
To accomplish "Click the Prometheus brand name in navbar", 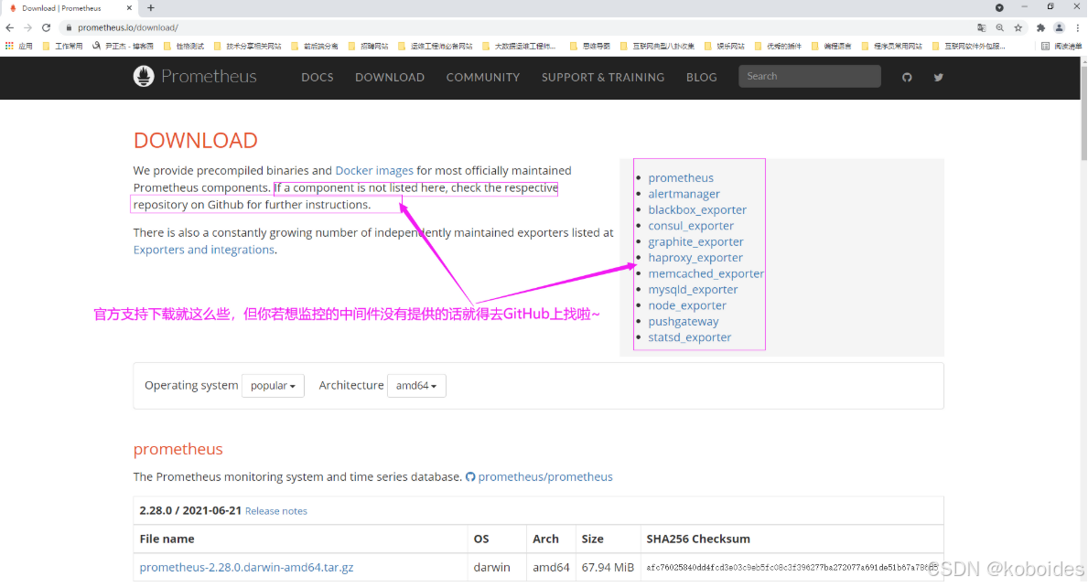I will point(209,76).
